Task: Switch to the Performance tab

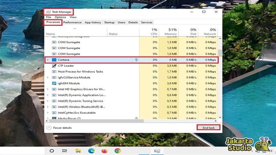Action: coord(72,22)
